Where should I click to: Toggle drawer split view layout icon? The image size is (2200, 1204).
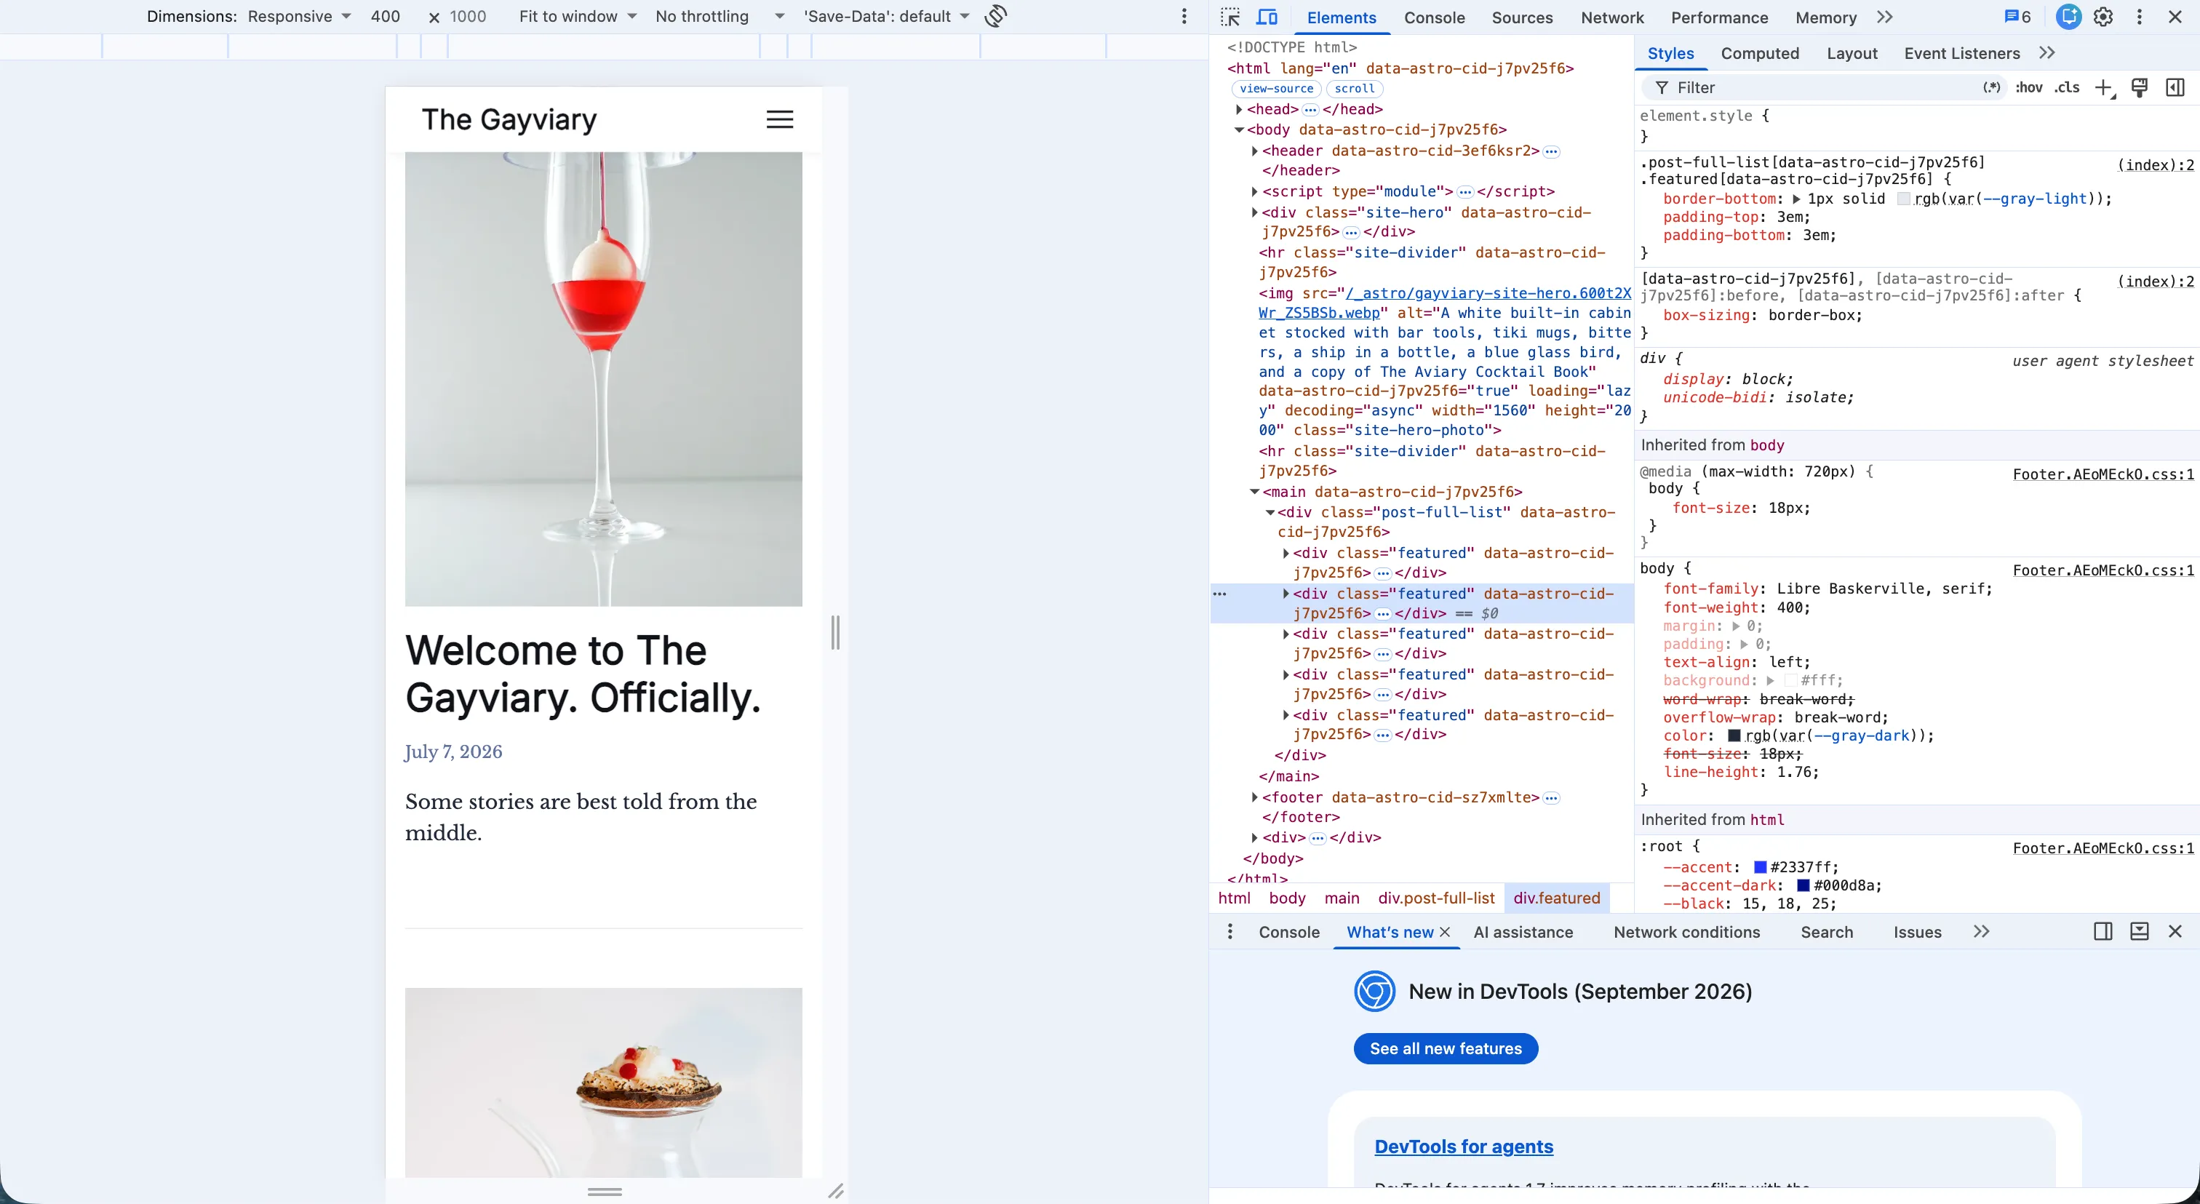click(2103, 932)
